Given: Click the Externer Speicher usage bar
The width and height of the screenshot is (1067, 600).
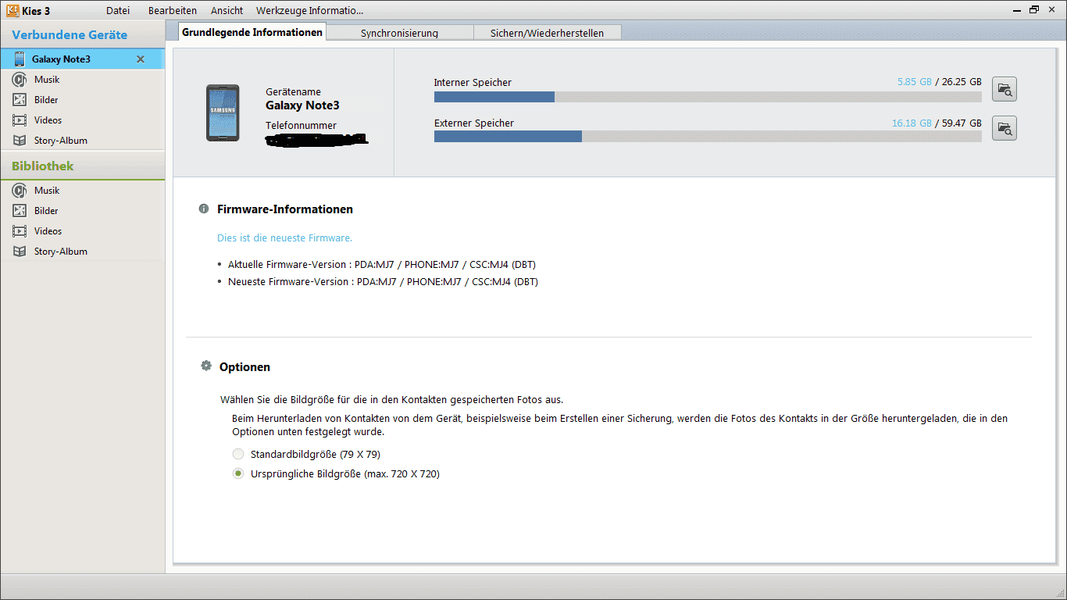Looking at the screenshot, I should tap(708, 136).
